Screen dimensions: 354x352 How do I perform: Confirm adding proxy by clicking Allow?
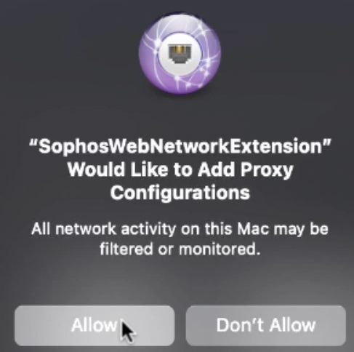coord(94,326)
